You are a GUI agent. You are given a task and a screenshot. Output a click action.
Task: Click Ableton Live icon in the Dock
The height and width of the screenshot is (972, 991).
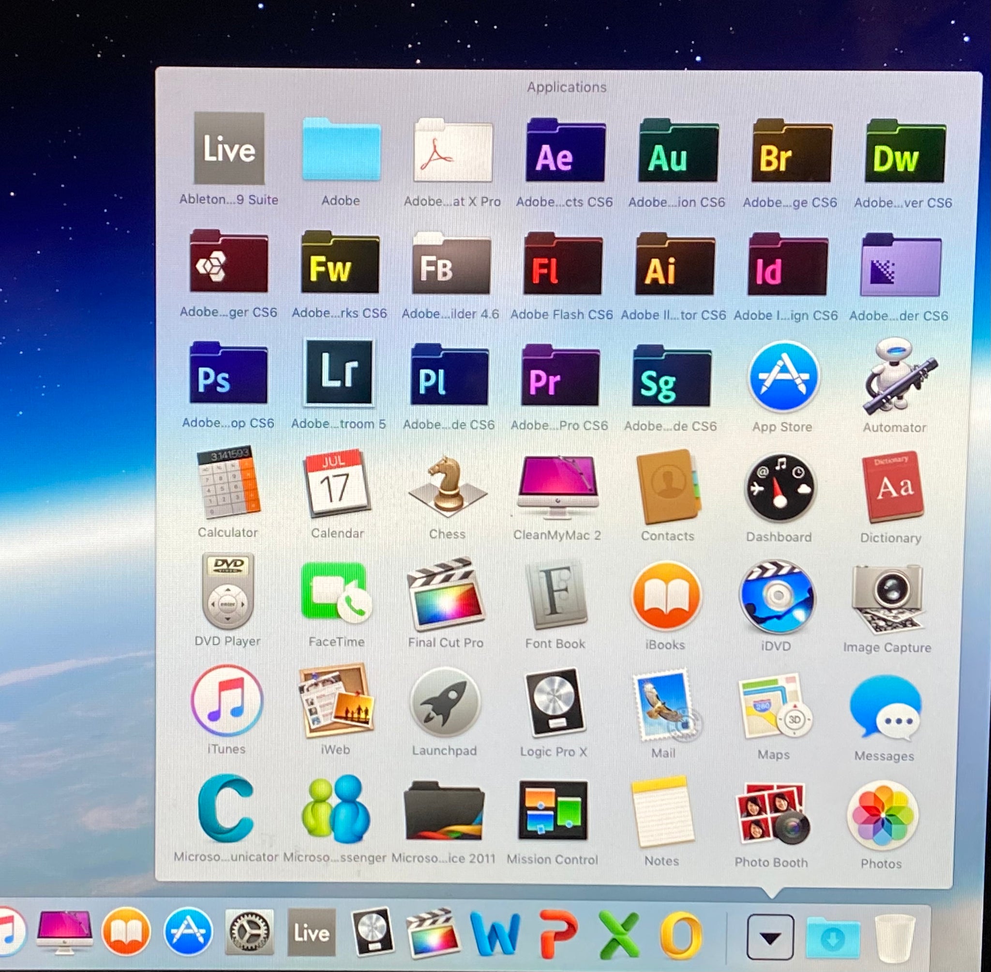[312, 932]
